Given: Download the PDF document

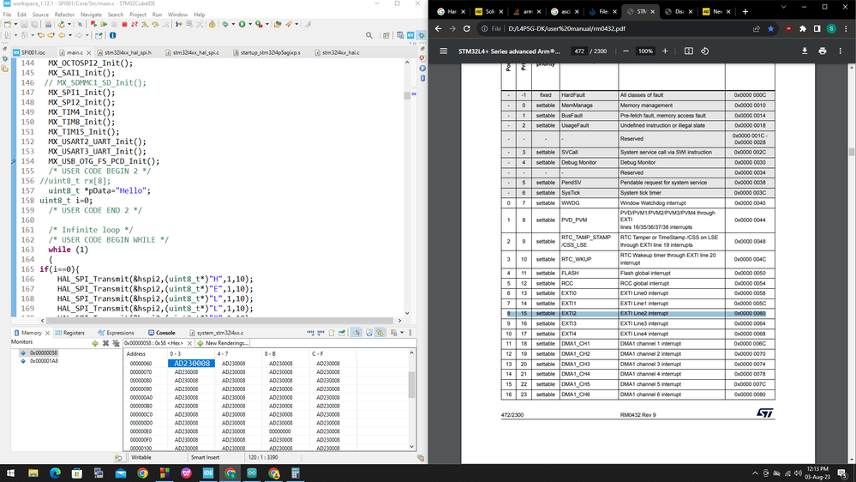Looking at the screenshot, I should (x=804, y=51).
